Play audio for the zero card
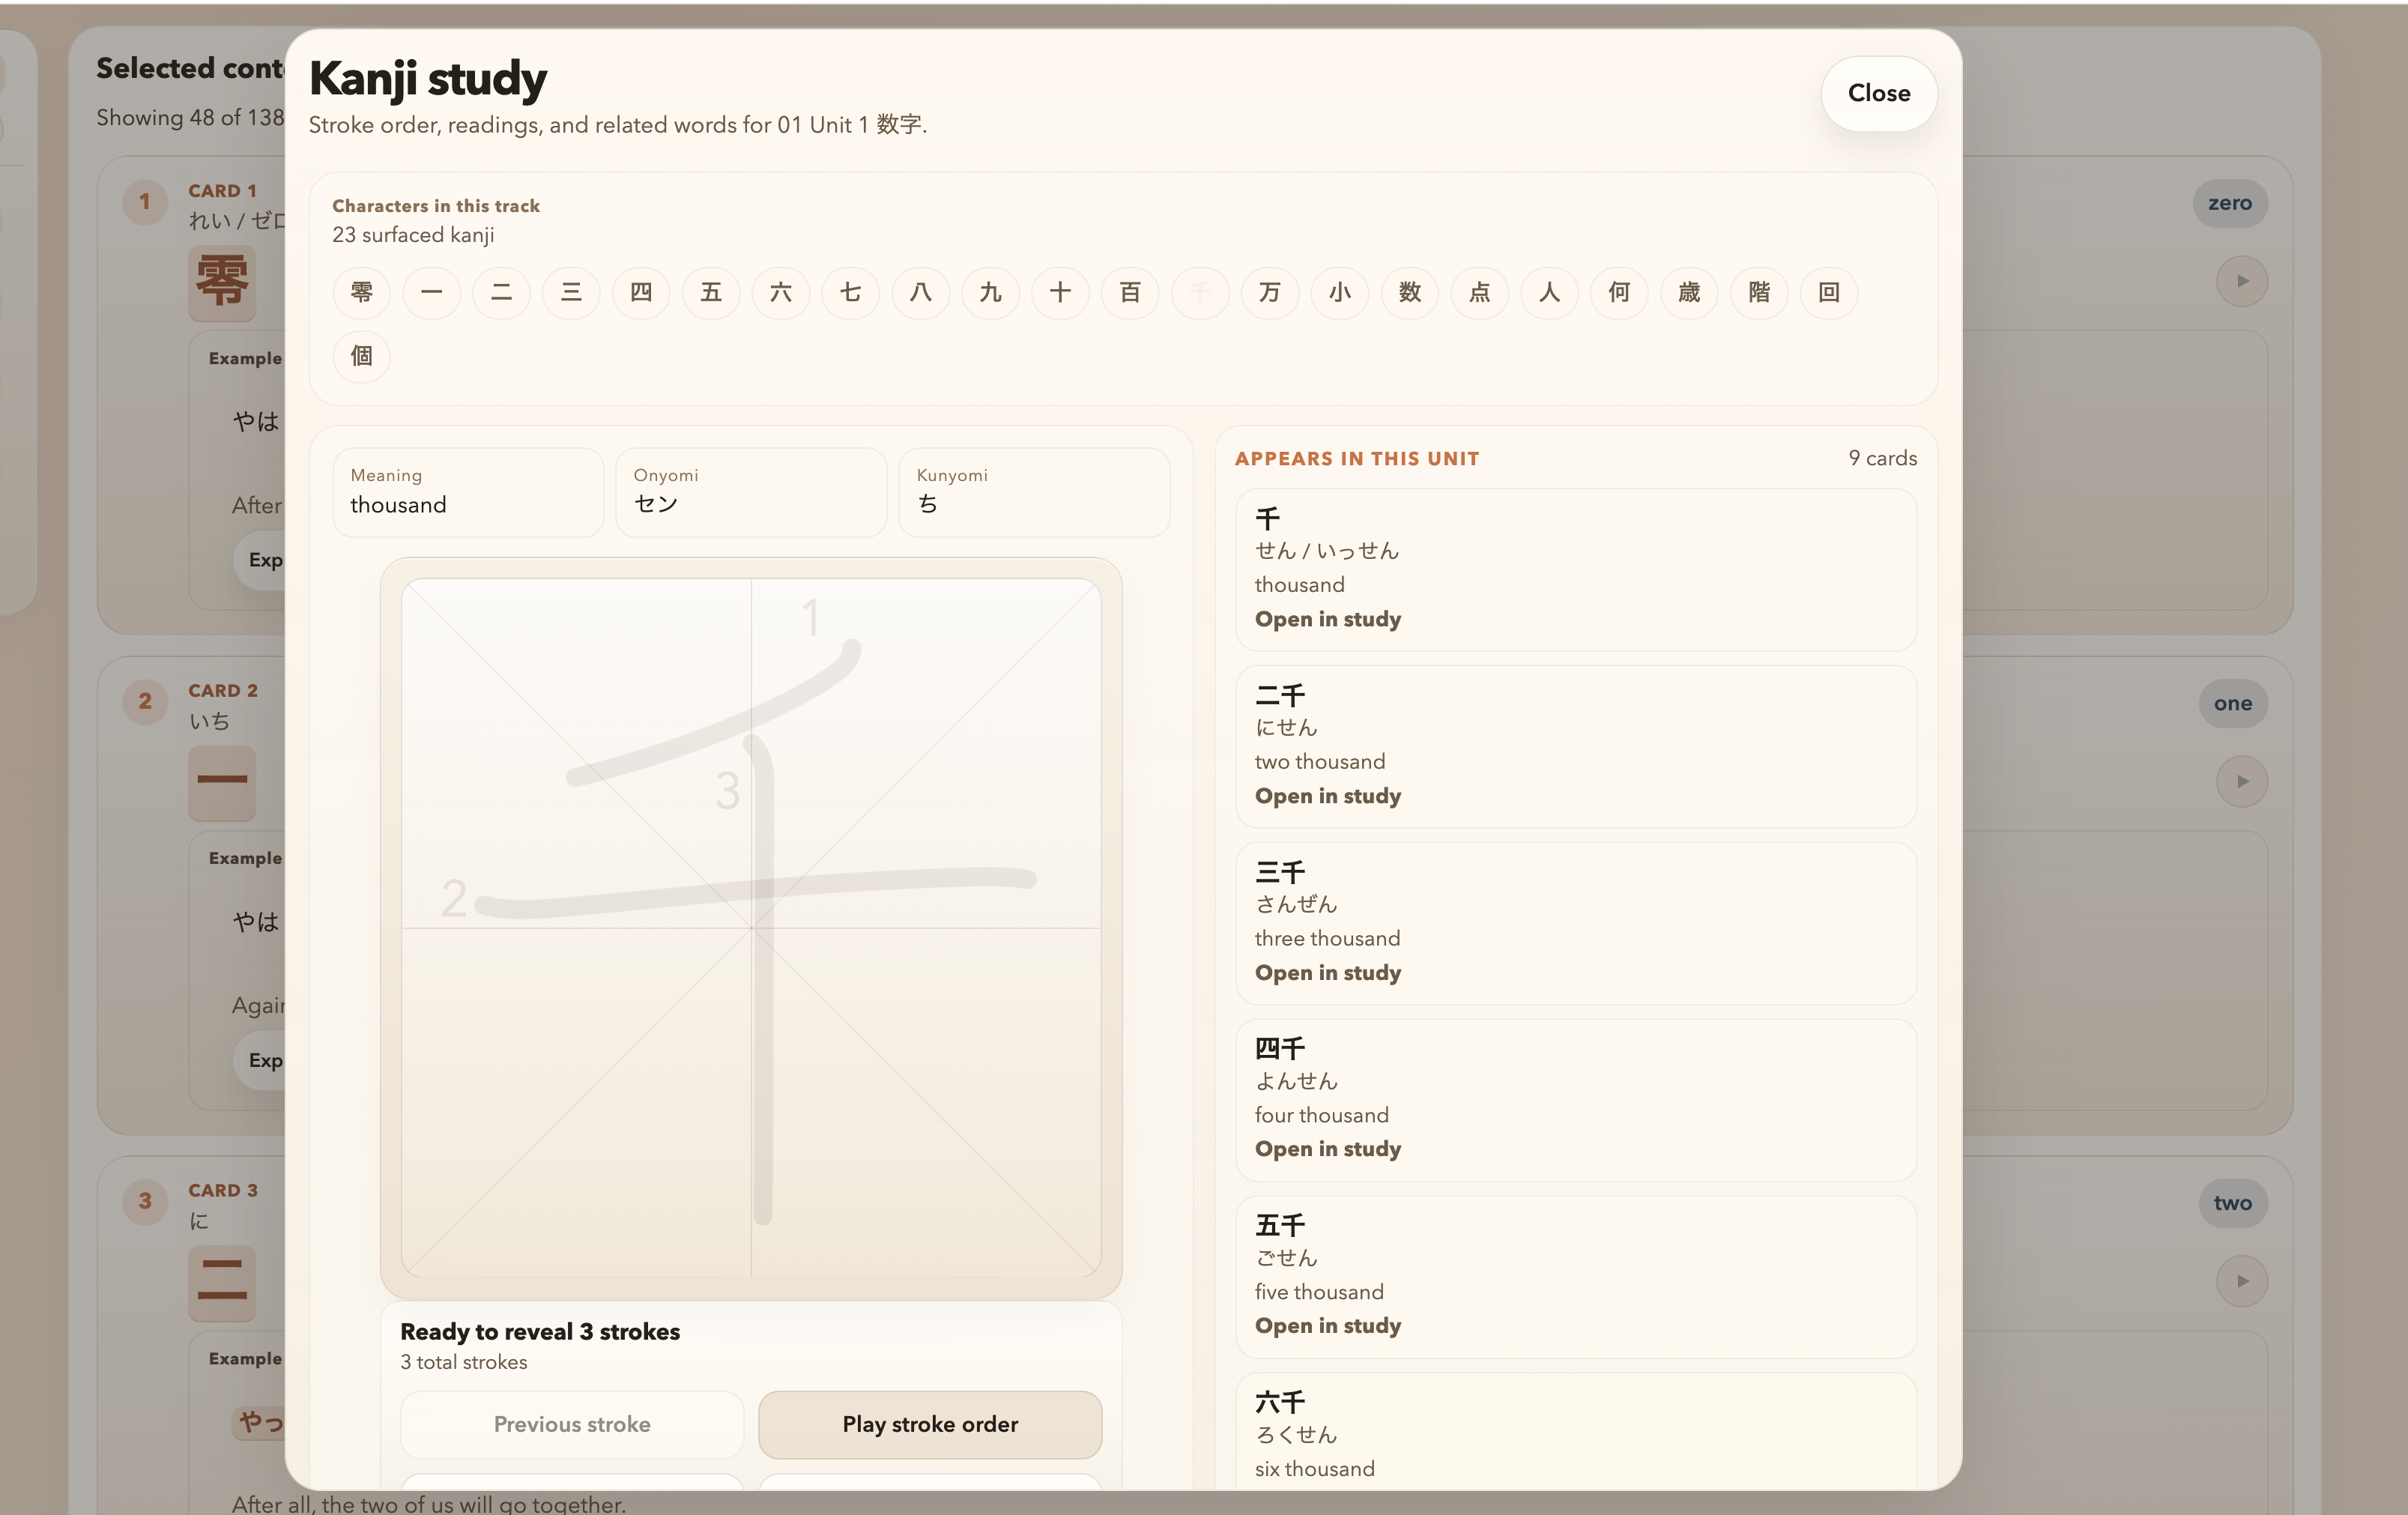This screenshot has width=2408, height=1515. tap(2242, 281)
